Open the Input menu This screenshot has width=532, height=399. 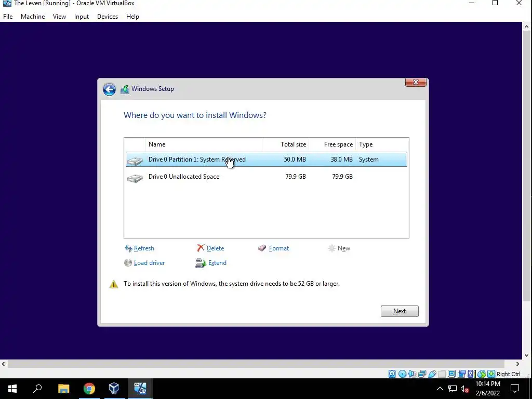point(82,17)
